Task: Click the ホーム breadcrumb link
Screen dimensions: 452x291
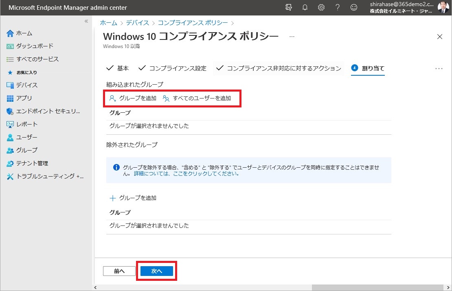Action: (109, 23)
